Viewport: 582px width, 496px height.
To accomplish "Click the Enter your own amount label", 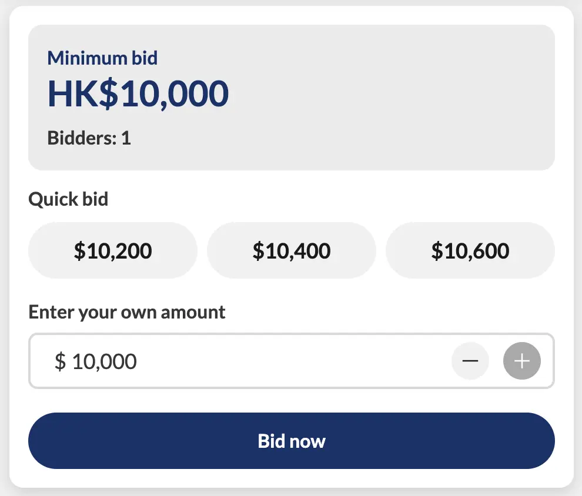I will tap(127, 311).
